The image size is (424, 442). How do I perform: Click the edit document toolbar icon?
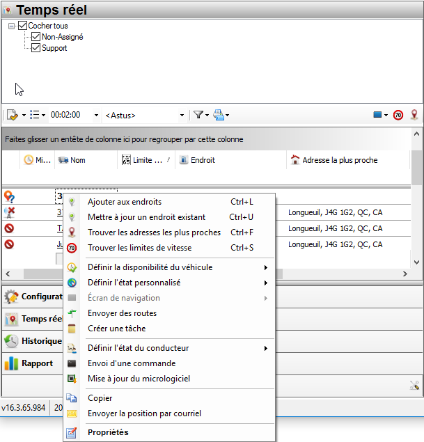[x=13, y=115]
